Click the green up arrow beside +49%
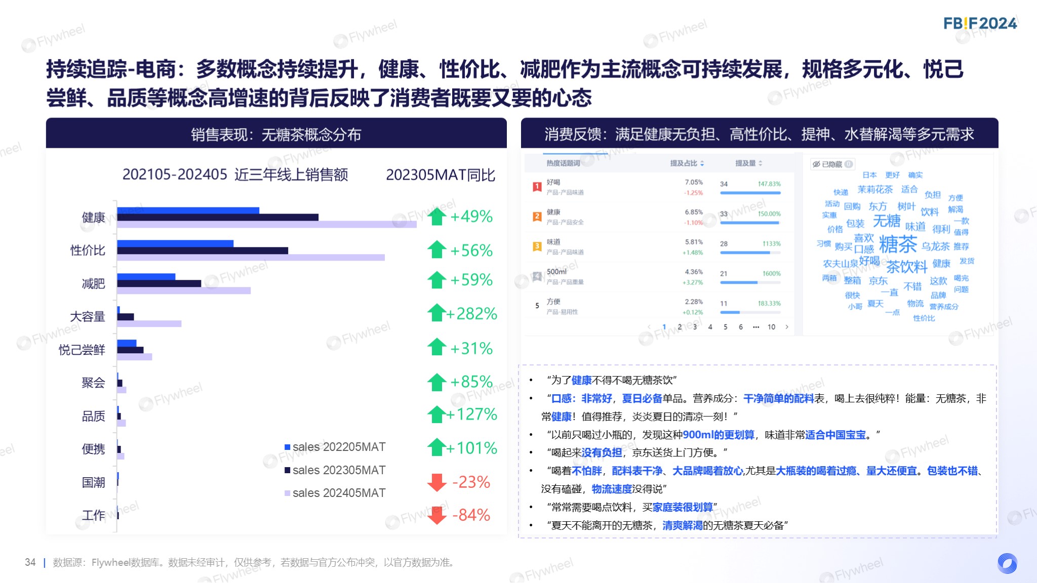Image resolution: width=1037 pixels, height=583 pixels. click(436, 217)
